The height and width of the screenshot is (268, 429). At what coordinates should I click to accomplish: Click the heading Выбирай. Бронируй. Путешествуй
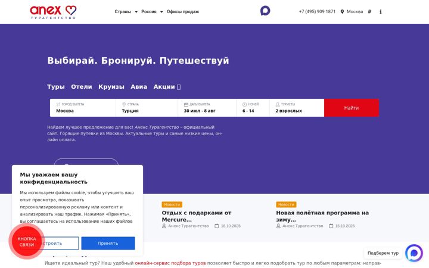(138, 60)
